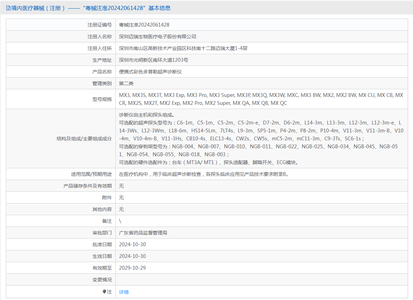Click the document icon in the page header

pyautogui.click(x=8, y=8)
